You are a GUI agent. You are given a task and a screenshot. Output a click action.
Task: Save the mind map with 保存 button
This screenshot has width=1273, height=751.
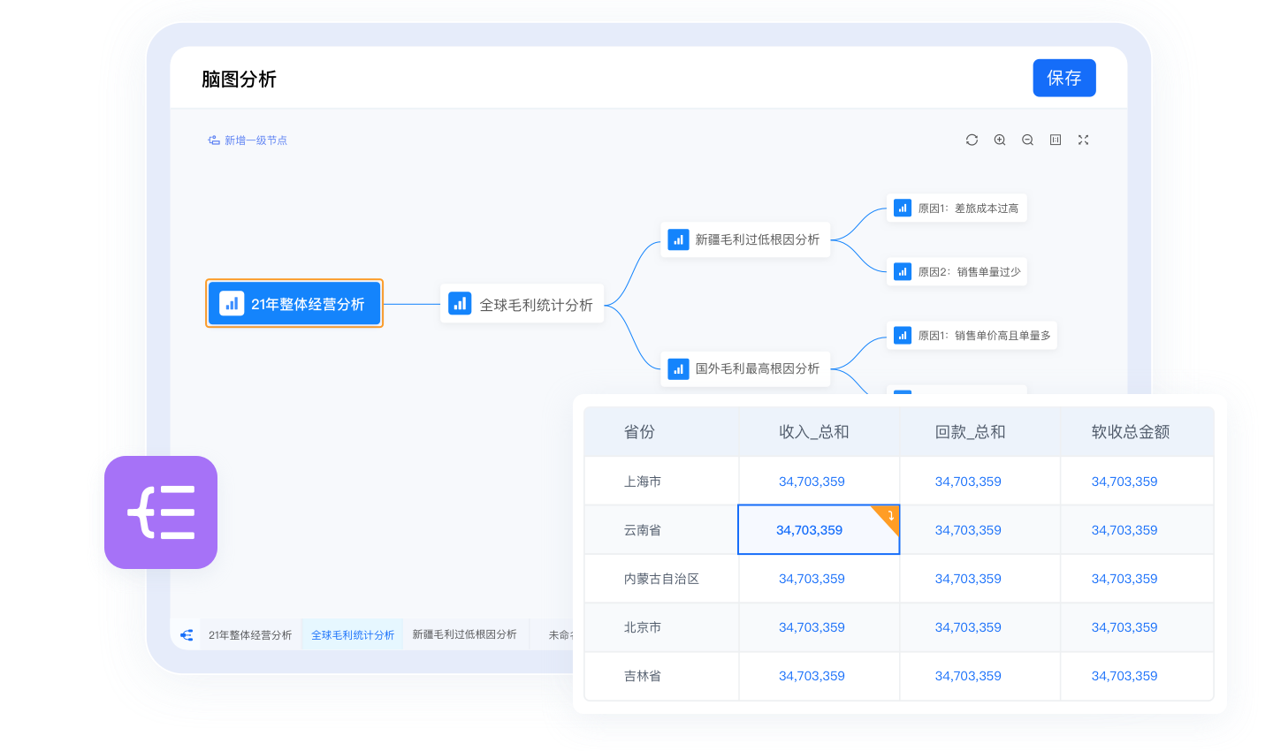coord(1064,78)
